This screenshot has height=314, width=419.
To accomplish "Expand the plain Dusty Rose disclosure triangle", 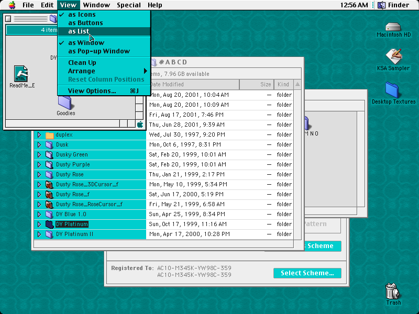I will (39, 175).
